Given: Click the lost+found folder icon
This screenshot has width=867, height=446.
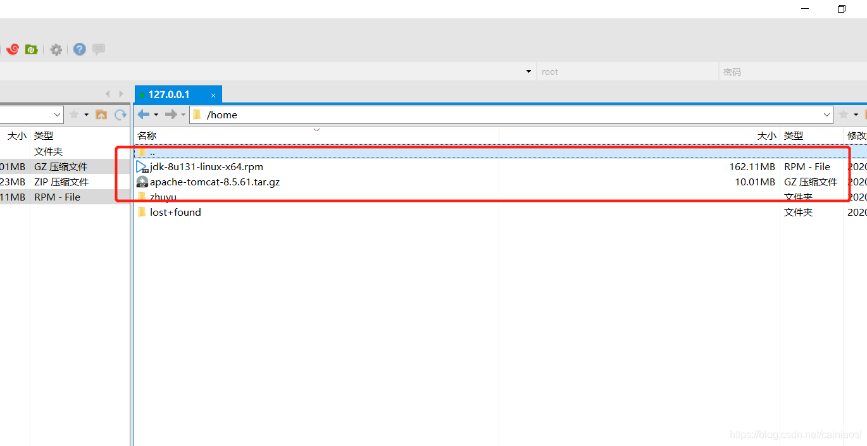Looking at the screenshot, I should coord(142,212).
